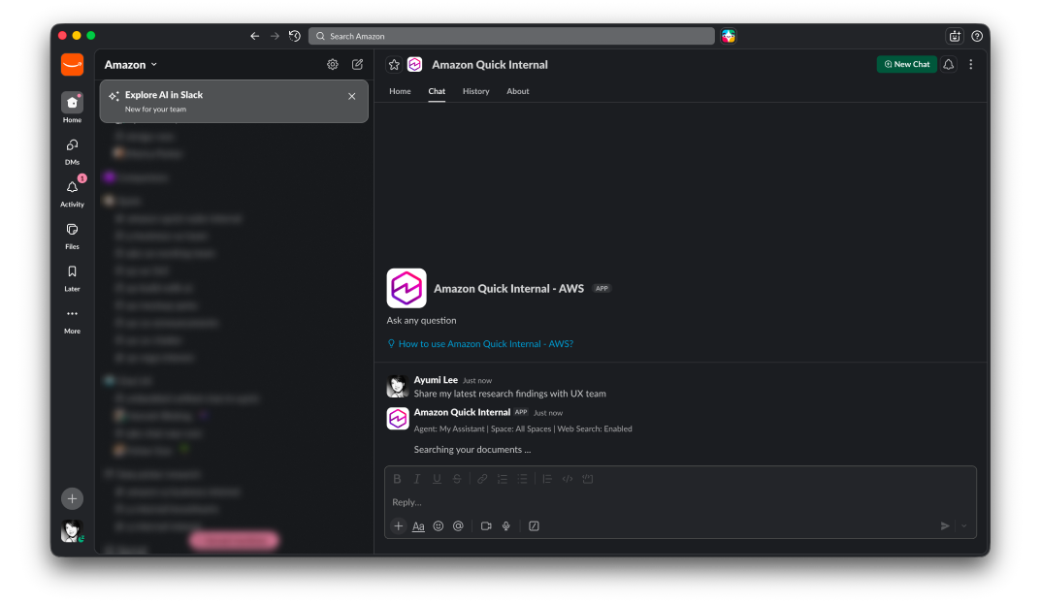Open the send options dropdown arrow
Image resolution: width=1041 pixels, height=603 pixels.
(963, 526)
